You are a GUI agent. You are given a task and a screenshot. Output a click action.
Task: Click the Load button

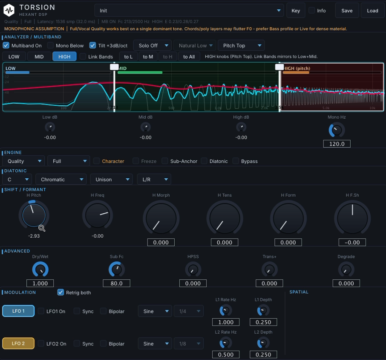372,10
